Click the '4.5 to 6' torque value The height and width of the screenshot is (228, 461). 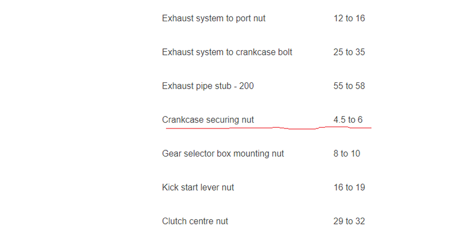point(348,120)
